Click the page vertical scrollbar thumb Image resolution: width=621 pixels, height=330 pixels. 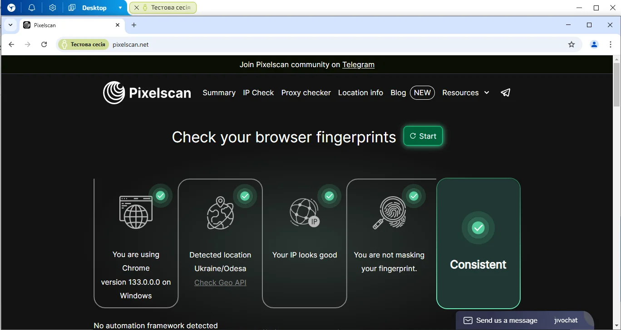(x=616, y=85)
